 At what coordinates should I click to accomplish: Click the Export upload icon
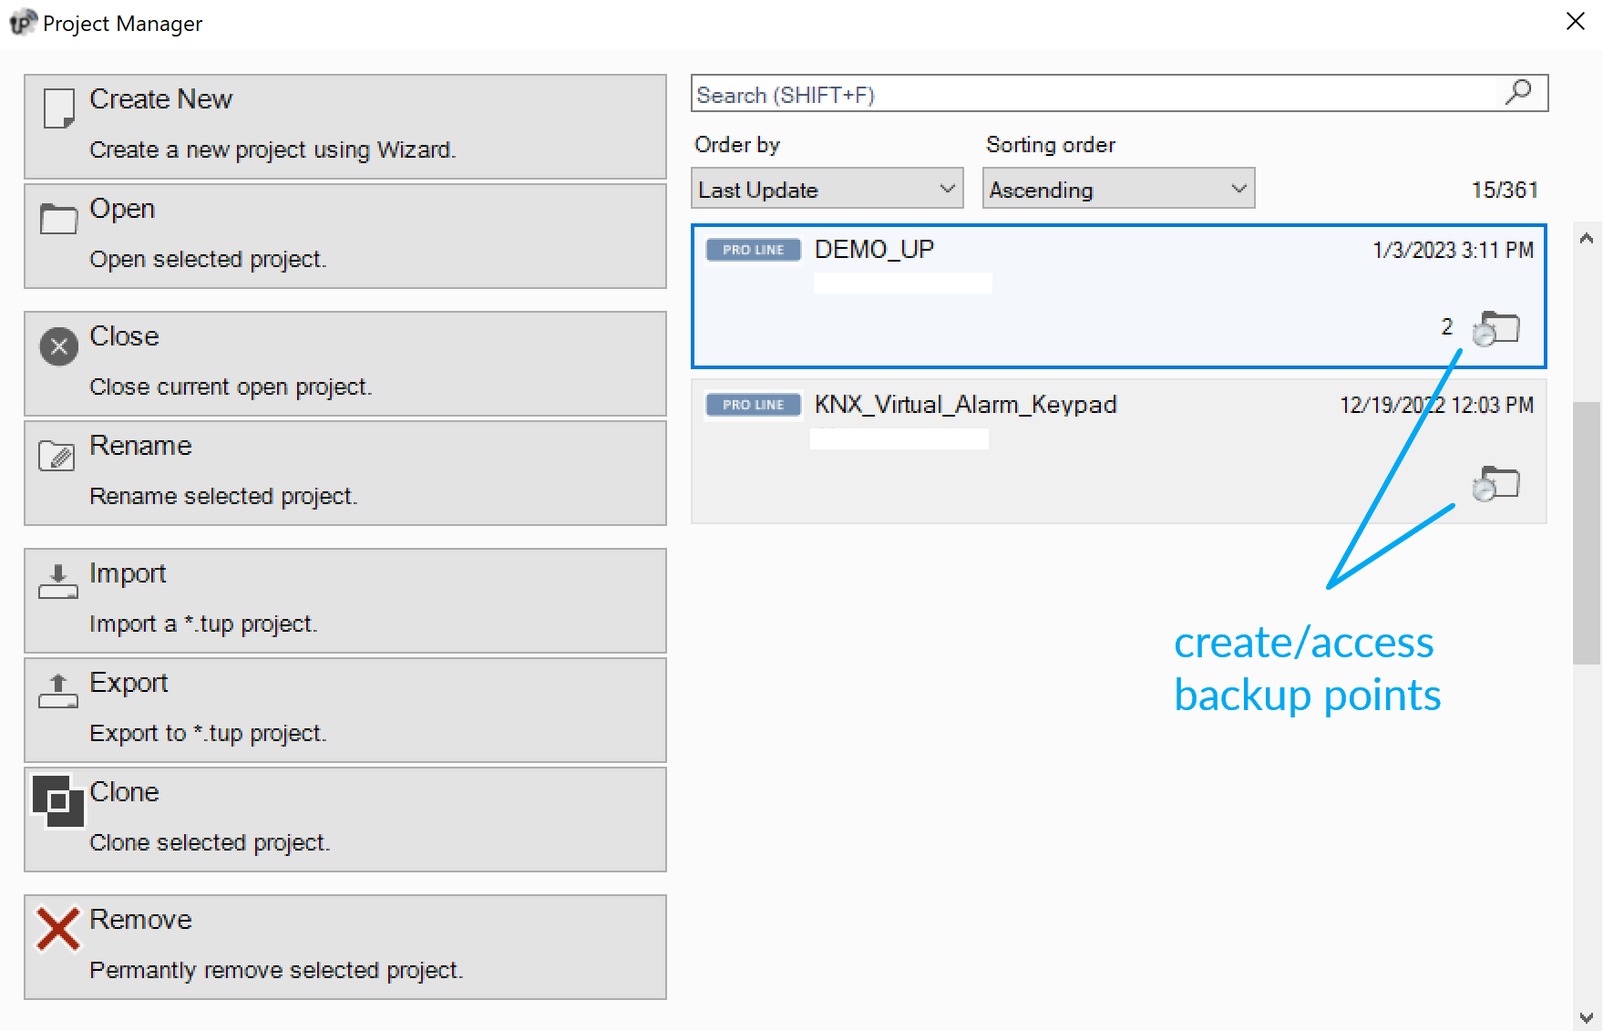tap(58, 690)
